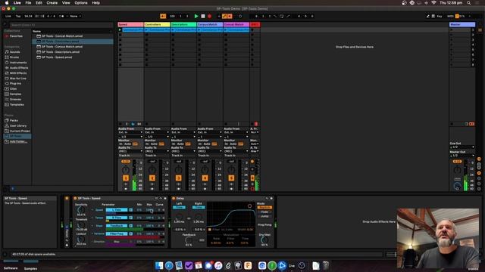485x272 pixels.
Task: Open the Plug-ins category in browser
Action: pyautogui.click(x=15, y=83)
